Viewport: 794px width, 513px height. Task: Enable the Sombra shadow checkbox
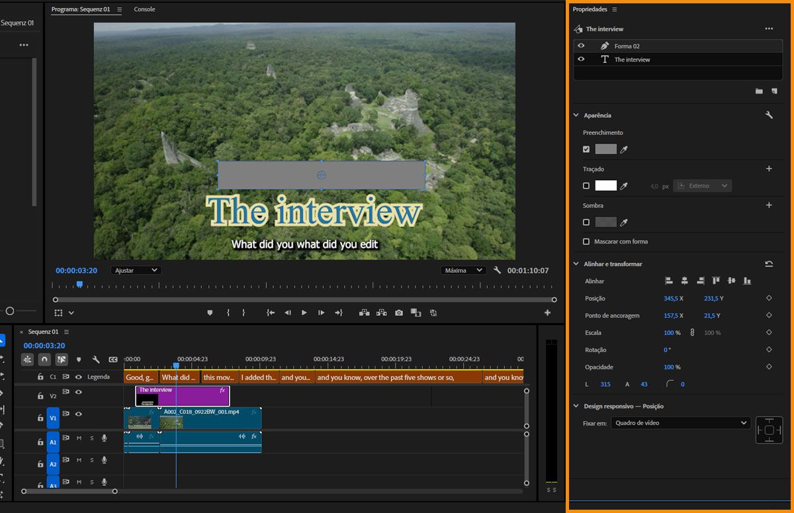(586, 222)
